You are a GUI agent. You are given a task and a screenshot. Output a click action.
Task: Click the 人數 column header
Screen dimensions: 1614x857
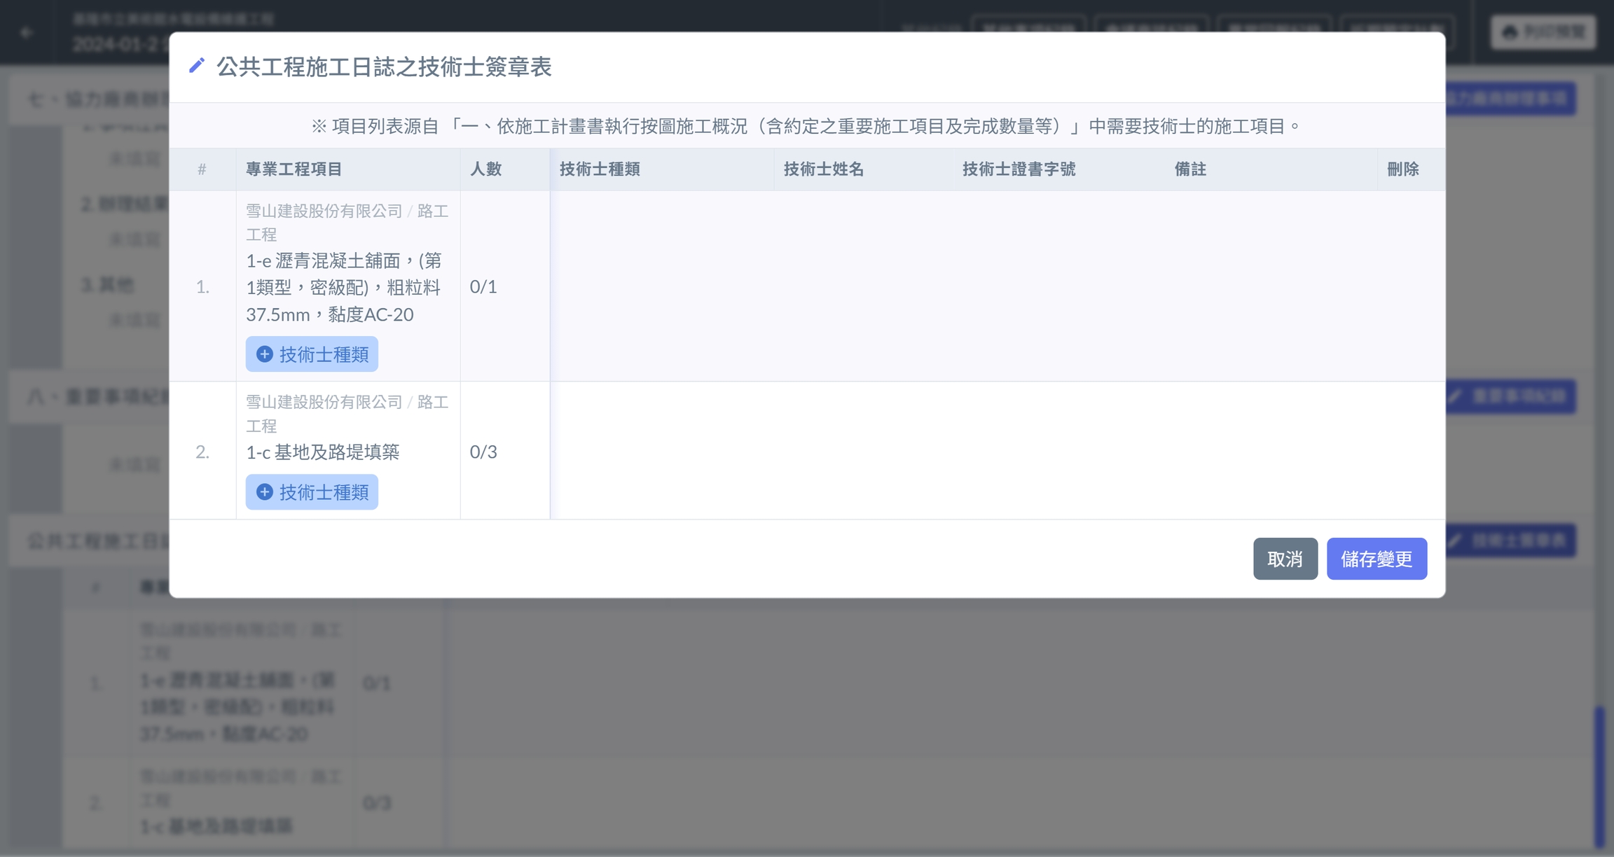[485, 169]
